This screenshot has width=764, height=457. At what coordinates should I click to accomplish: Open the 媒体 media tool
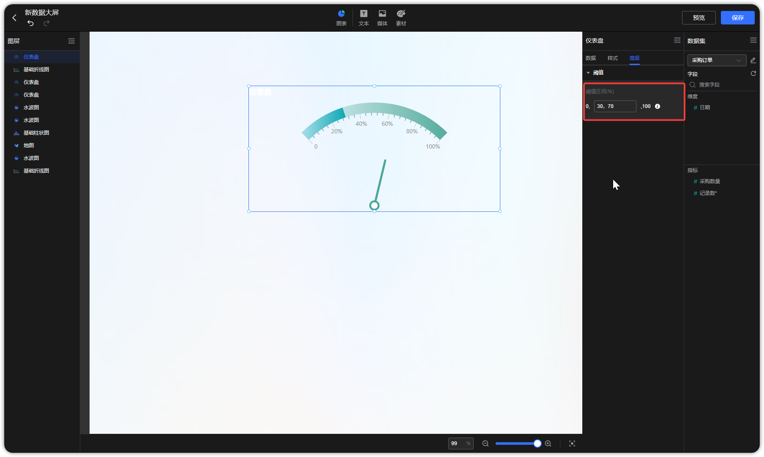[x=382, y=18]
